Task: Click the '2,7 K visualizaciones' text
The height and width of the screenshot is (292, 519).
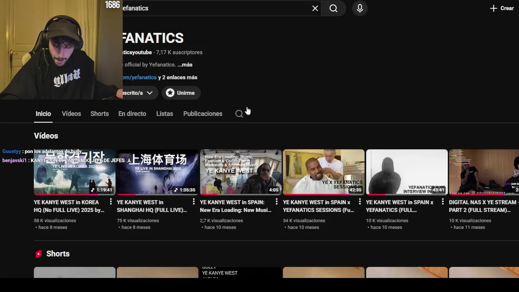Action: 221,221
